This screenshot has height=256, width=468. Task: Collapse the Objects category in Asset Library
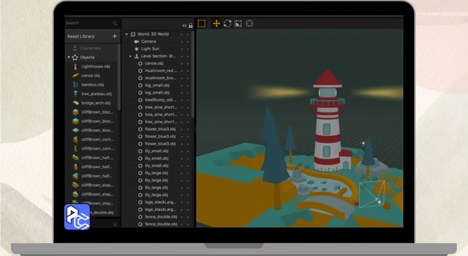tap(69, 57)
